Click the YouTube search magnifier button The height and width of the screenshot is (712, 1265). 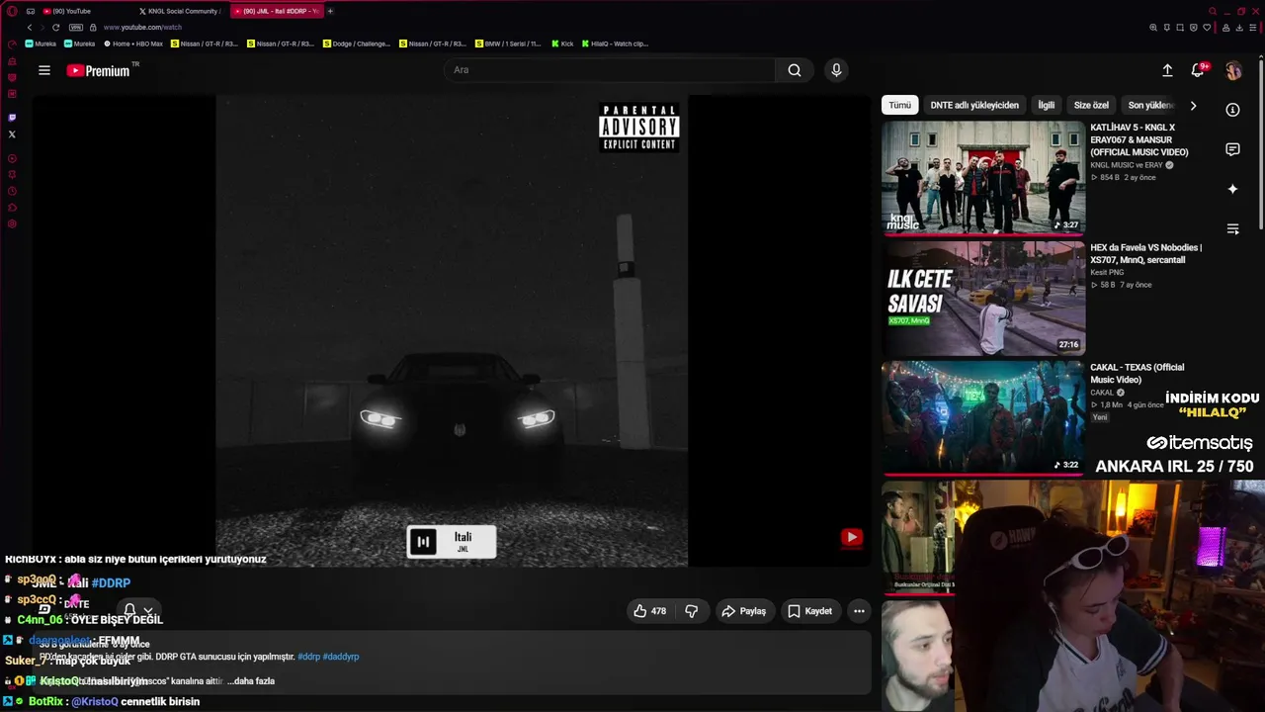click(795, 70)
